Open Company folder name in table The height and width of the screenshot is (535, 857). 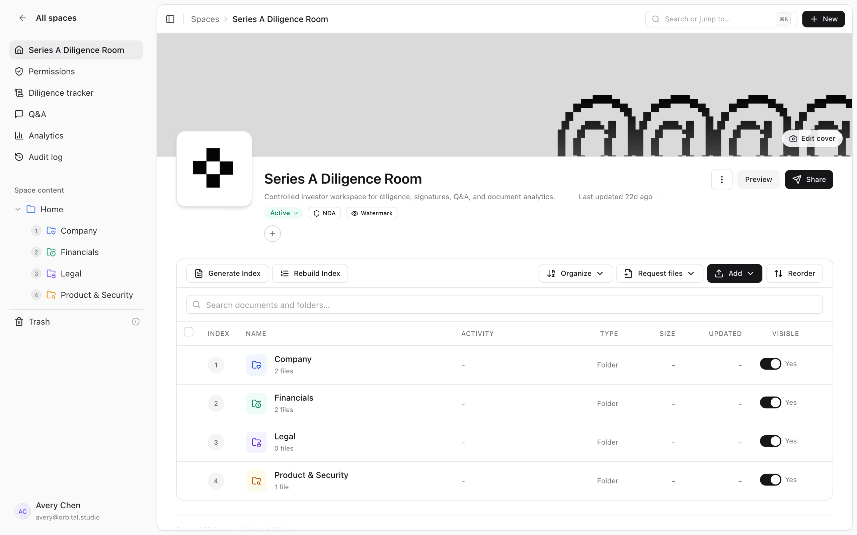293,359
